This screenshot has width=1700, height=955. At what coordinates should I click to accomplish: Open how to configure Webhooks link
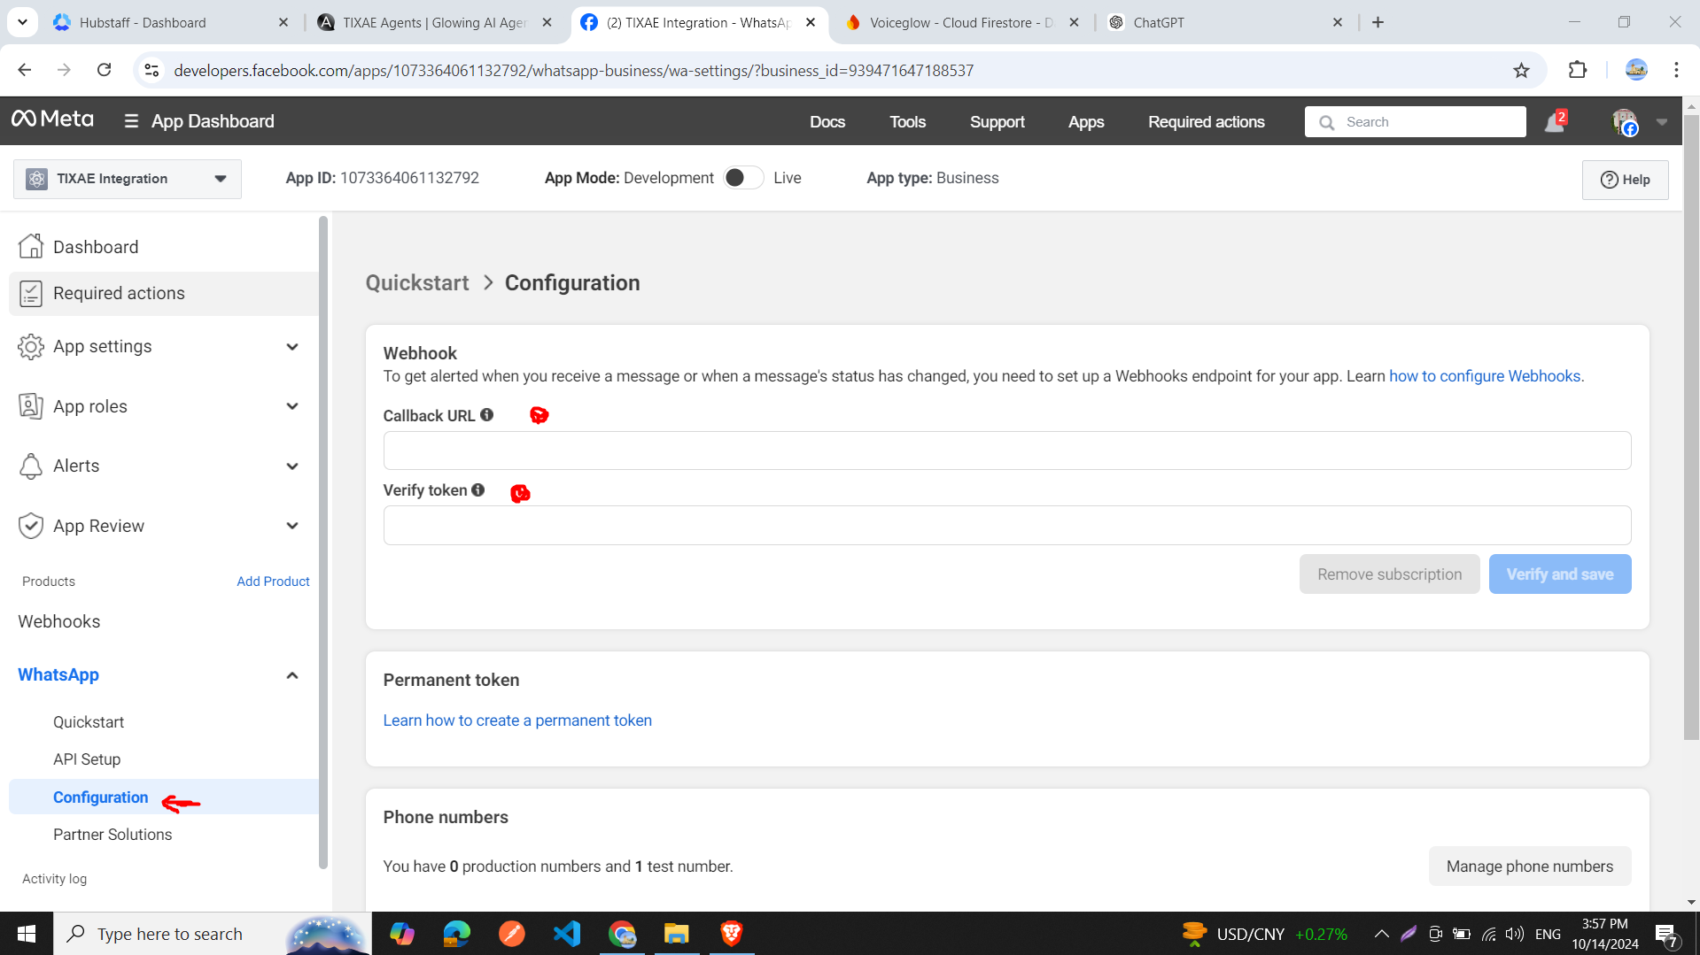1485,376
